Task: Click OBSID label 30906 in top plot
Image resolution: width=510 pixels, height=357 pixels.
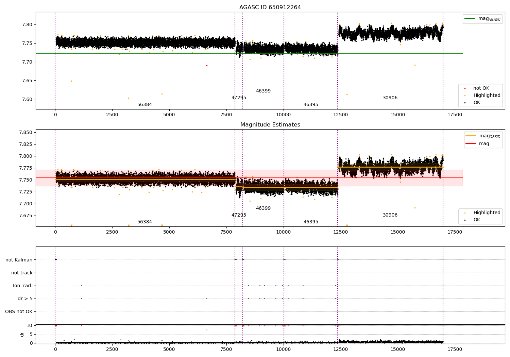Action: 390,98
